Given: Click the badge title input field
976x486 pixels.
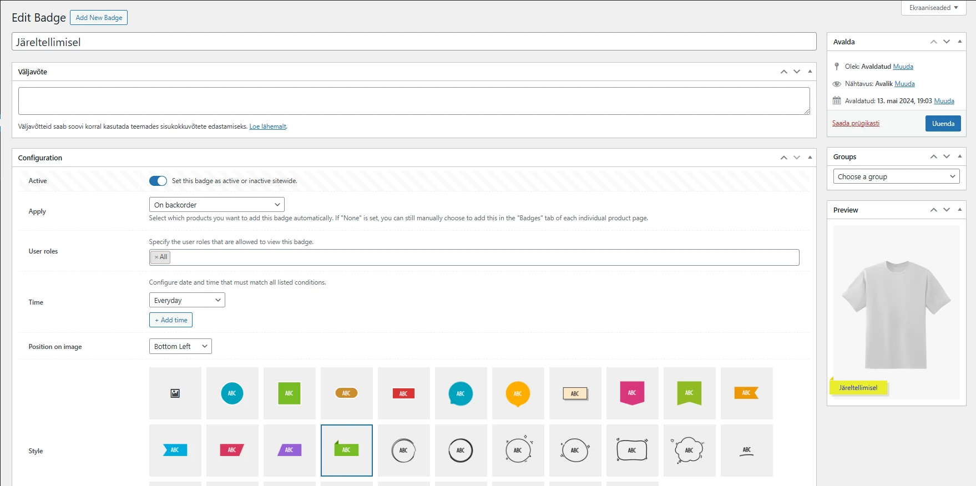Looking at the screenshot, I should (413, 42).
